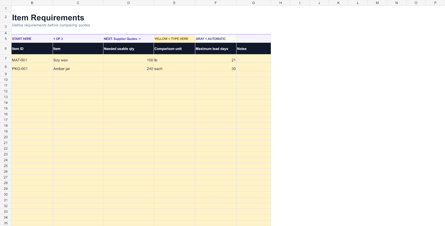The image size is (445, 226).
Task: Click the Item header cell
Action: [78, 48]
